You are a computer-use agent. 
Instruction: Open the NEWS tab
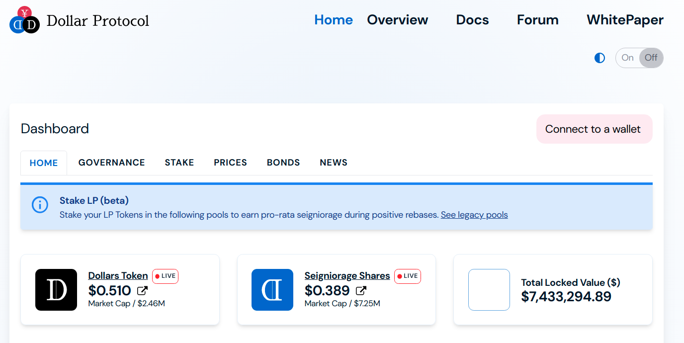click(x=334, y=163)
